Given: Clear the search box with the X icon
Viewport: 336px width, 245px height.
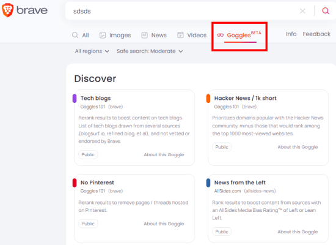Looking at the screenshot, I should point(302,11).
